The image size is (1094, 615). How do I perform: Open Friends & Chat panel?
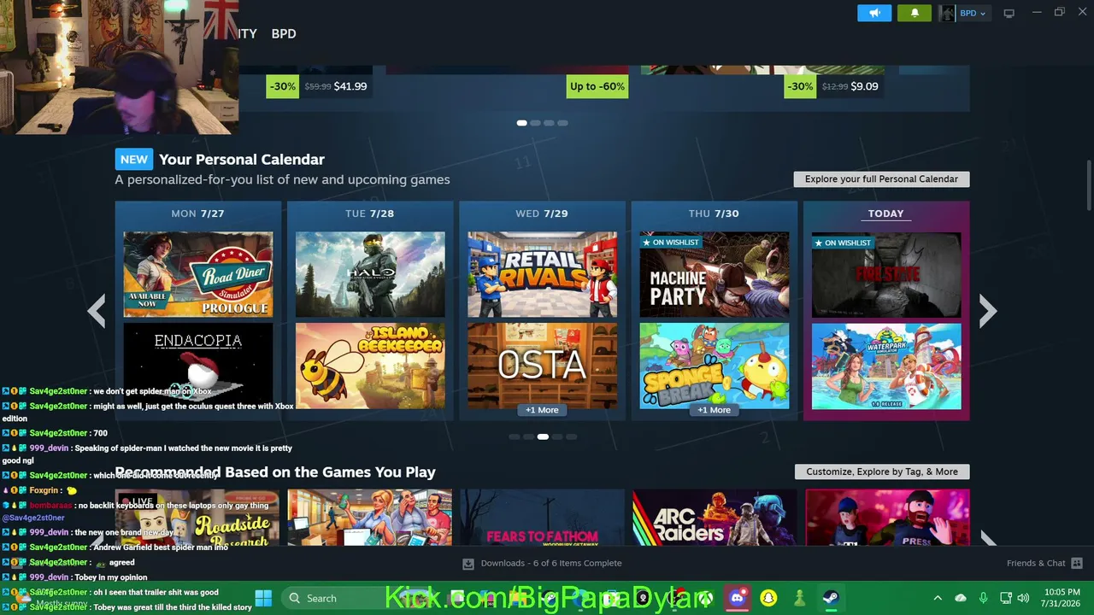click(x=1036, y=563)
